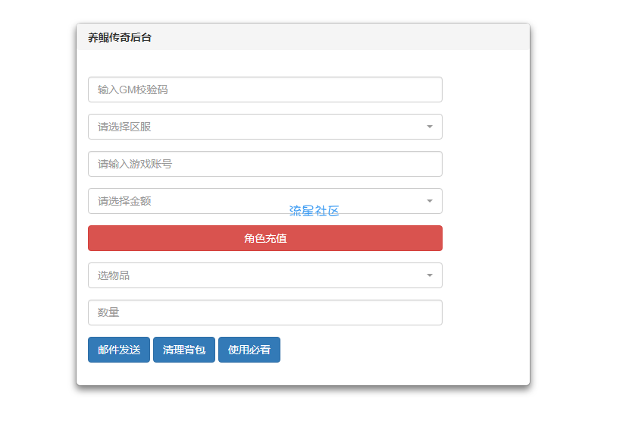Viewport: 626px width, 421px height.
Task: Click the 数量 input field
Action: pyautogui.click(x=265, y=313)
